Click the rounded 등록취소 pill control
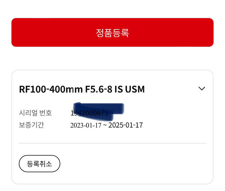Screen dimensions: 225x191 (x=39, y=164)
